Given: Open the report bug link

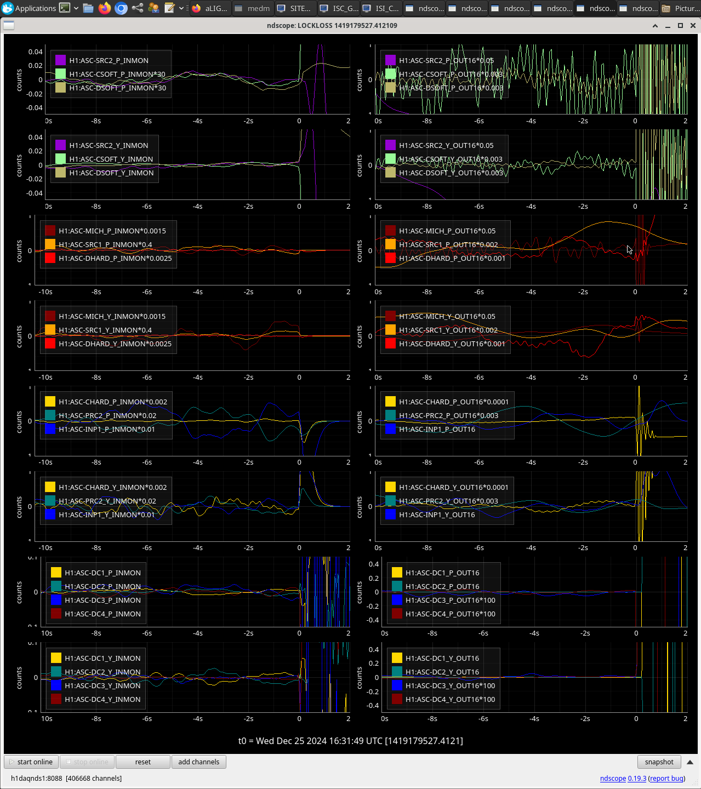Looking at the screenshot, I should 666,779.
